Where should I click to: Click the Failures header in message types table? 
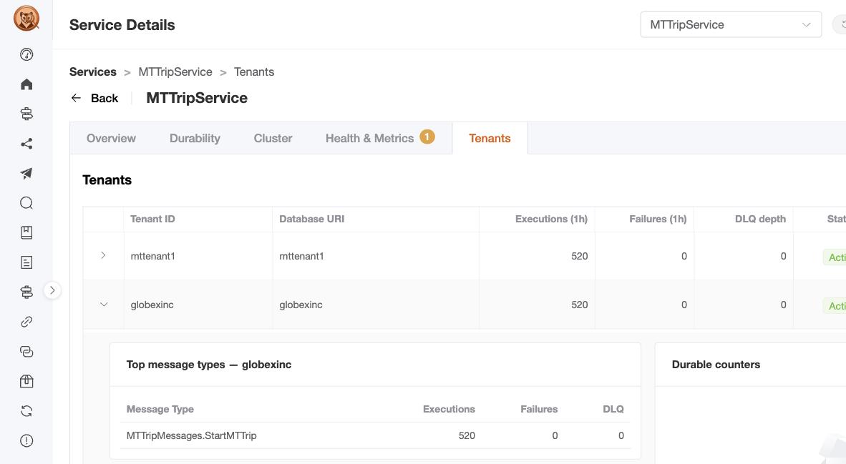[539, 409]
